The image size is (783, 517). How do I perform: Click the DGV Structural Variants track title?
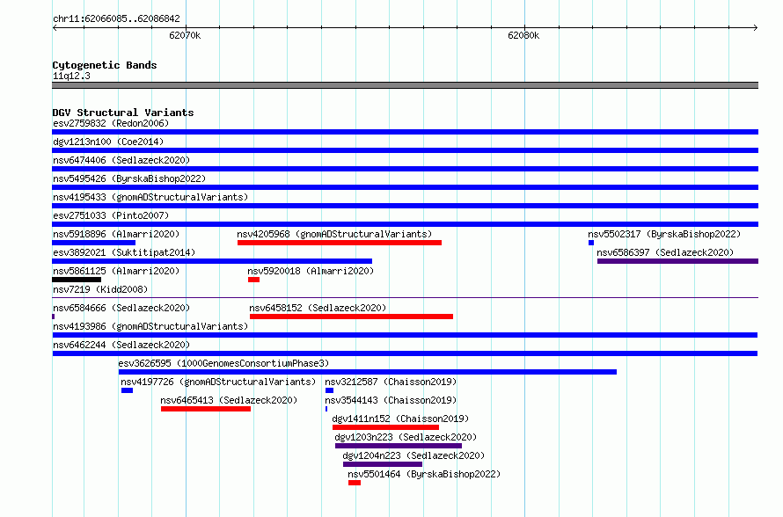[x=123, y=113]
